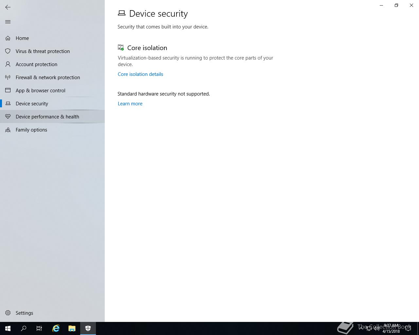This screenshot has height=335, width=419.
Task: Open taskbar search magnifier
Action: 24,328
